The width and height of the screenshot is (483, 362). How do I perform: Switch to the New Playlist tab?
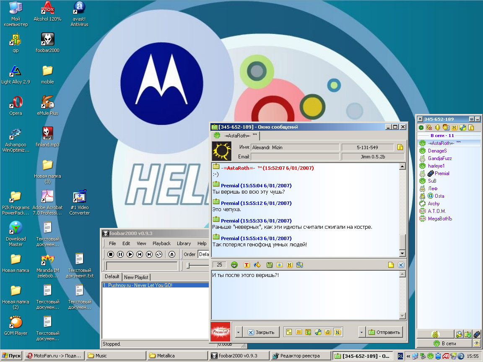pos(136,277)
